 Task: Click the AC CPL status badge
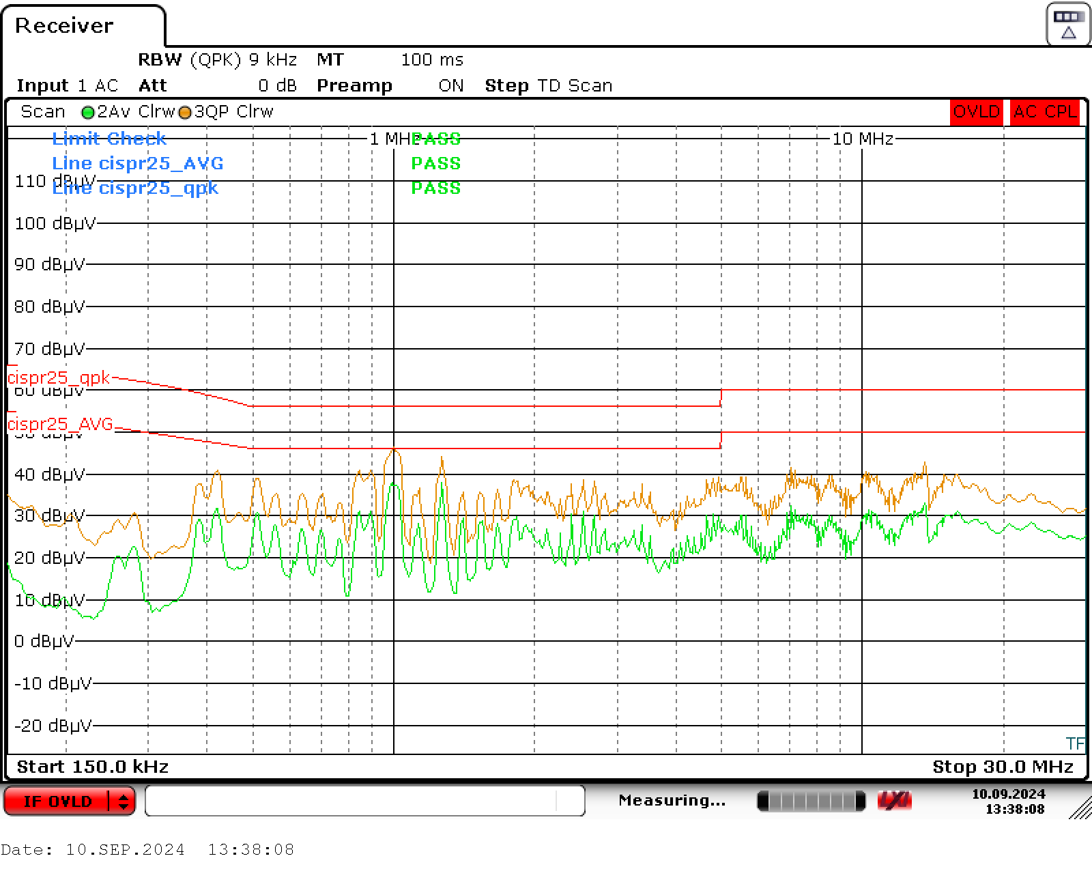[x=1044, y=112]
